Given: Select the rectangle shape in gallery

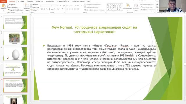Looking at the screenshot, I should (x=115, y=5).
